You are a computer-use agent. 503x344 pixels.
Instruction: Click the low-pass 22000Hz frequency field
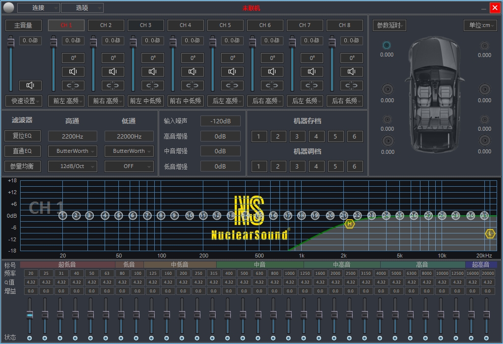pos(129,137)
